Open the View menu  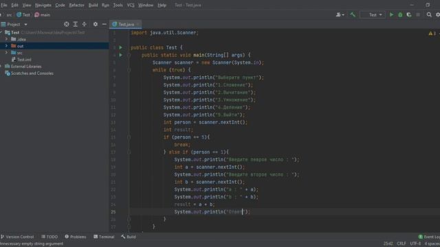27,5
